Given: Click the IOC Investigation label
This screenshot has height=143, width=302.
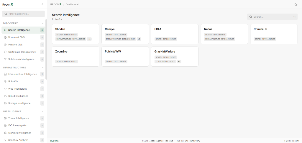Looking at the screenshot, I should click(x=18, y=126).
